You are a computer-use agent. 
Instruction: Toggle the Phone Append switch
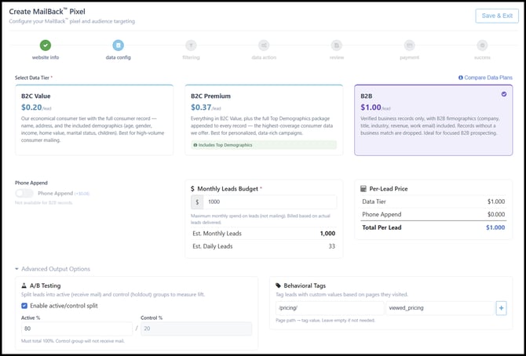coord(24,194)
